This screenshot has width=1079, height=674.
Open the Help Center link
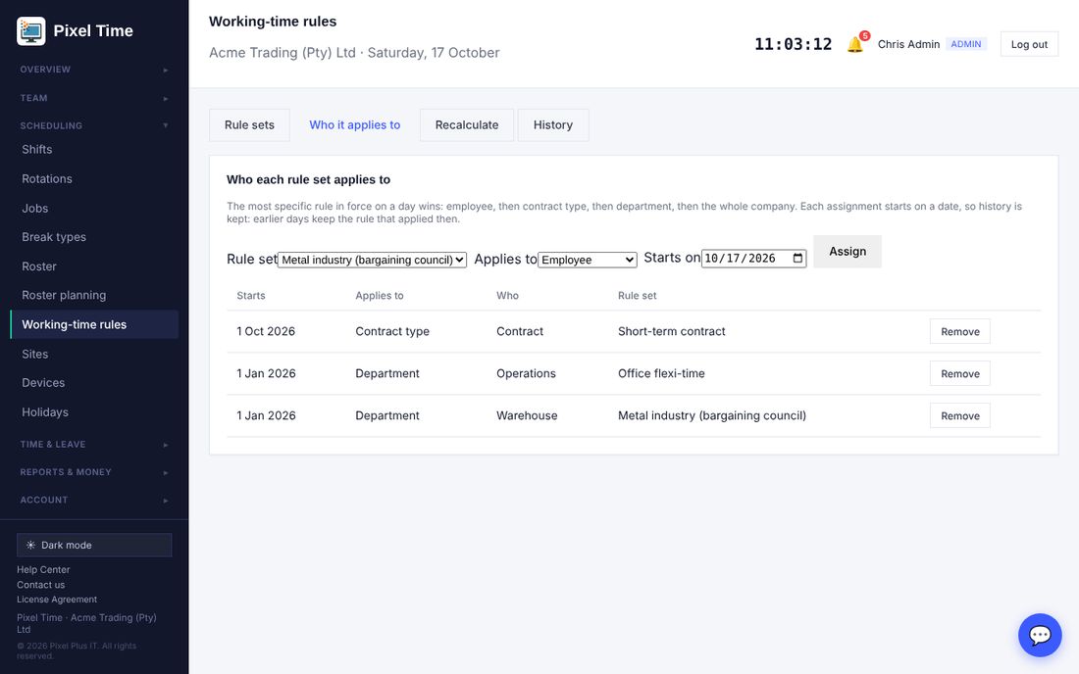tap(43, 569)
